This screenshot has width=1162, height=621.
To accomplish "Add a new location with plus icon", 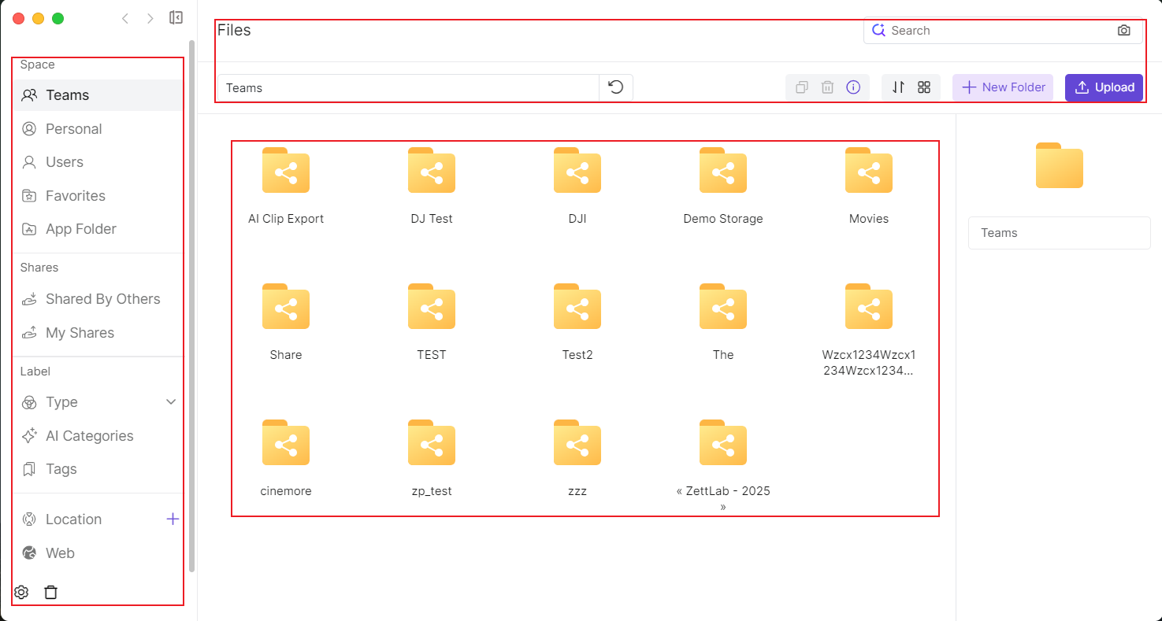I will tap(173, 519).
